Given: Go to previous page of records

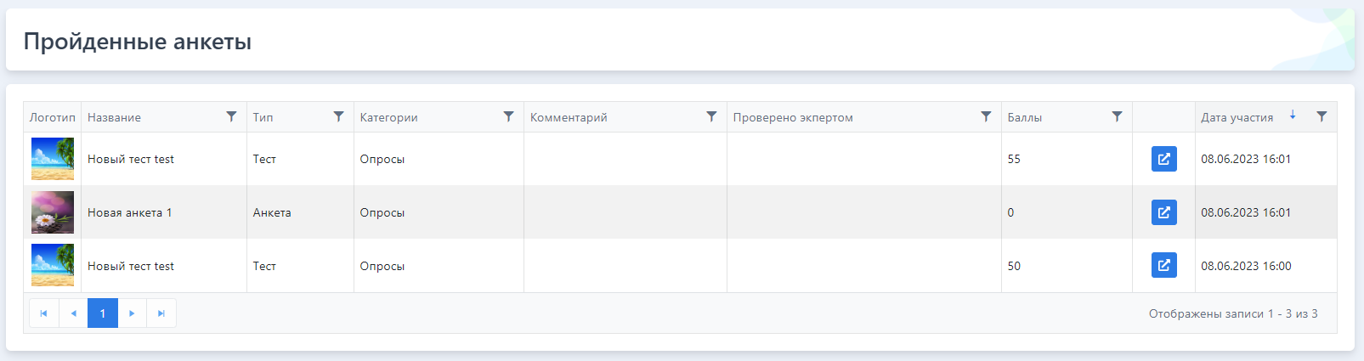Looking at the screenshot, I should 73,313.
